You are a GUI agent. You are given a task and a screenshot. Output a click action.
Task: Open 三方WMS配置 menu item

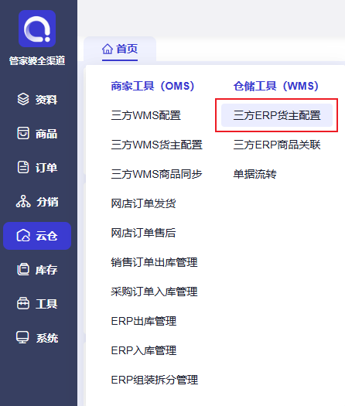tap(146, 115)
